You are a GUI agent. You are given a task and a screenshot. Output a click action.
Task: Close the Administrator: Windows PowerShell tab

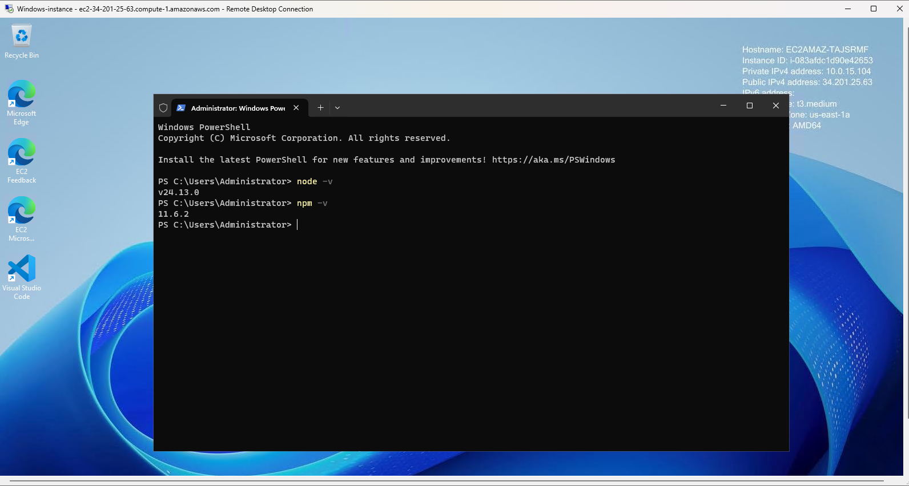point(296,108)
